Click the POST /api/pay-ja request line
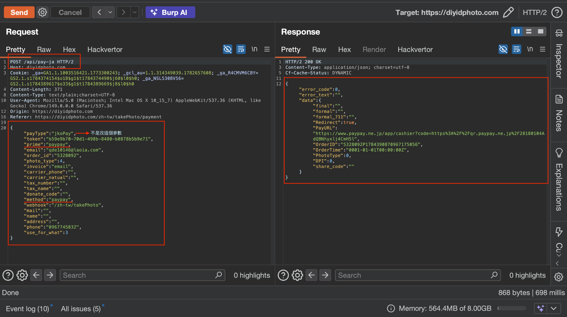 42,62
